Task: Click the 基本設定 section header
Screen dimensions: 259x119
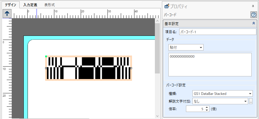Action: pyautogui.click(x=210, y=24)
